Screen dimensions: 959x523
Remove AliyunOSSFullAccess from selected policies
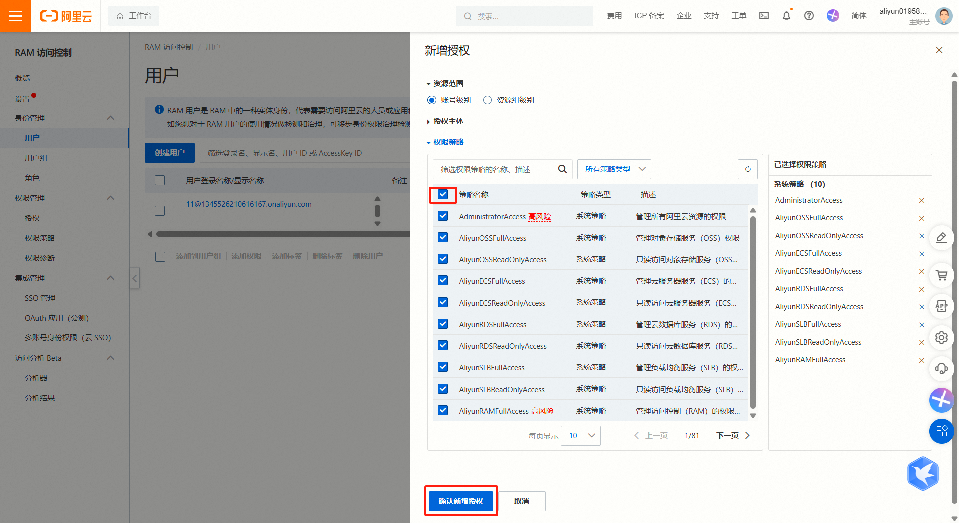point(922,218)
